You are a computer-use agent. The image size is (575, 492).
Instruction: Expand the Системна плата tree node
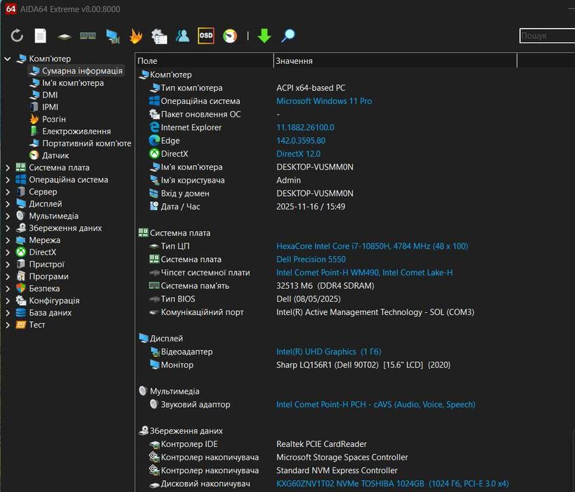point(7,168)
